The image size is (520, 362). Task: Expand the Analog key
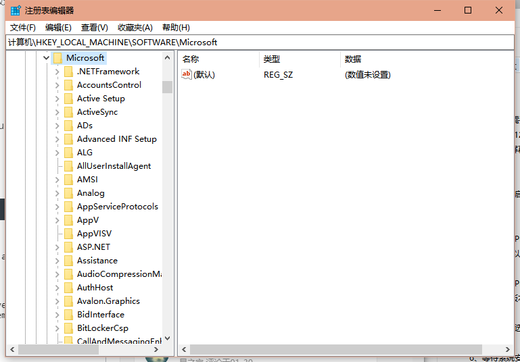click(x=57, y=193)
